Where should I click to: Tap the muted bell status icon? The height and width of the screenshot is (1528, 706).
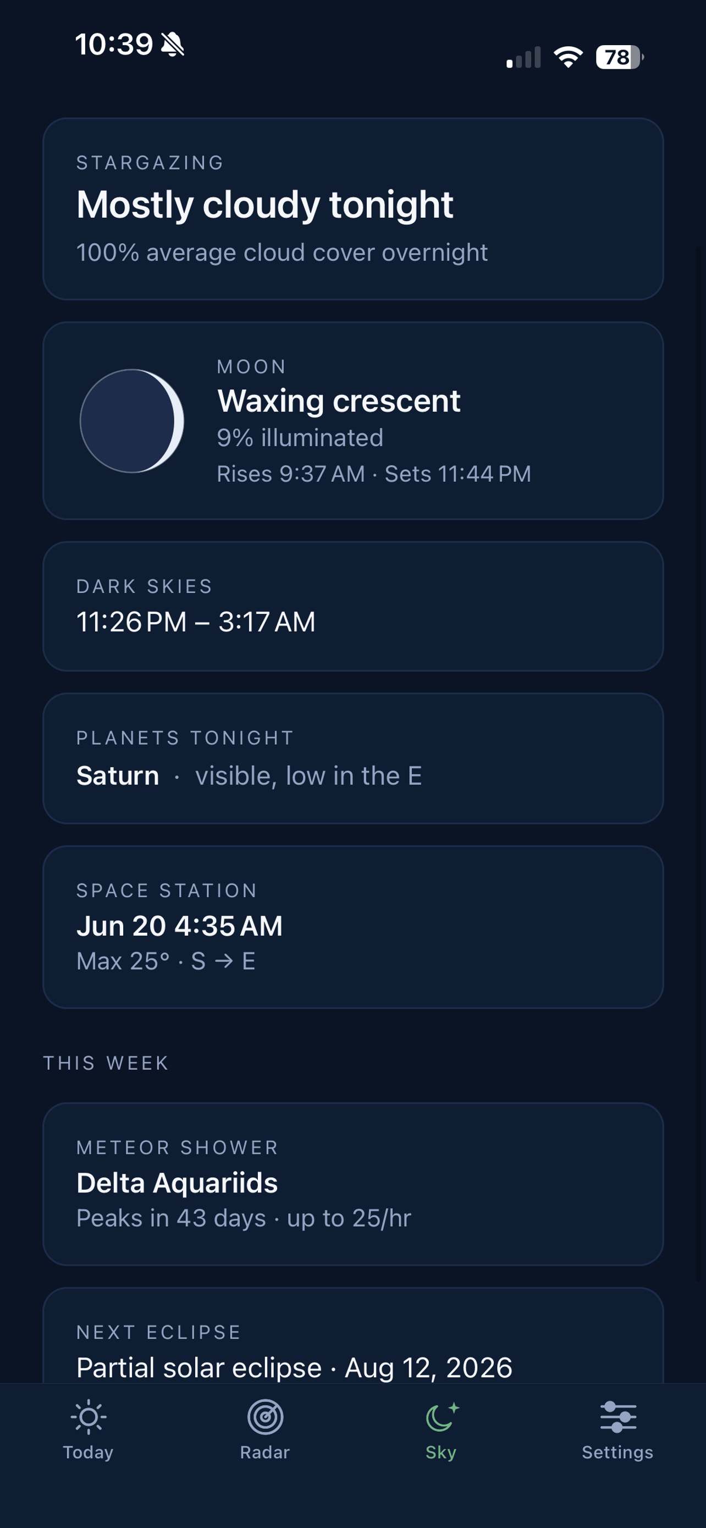click(x=173, y=45)
